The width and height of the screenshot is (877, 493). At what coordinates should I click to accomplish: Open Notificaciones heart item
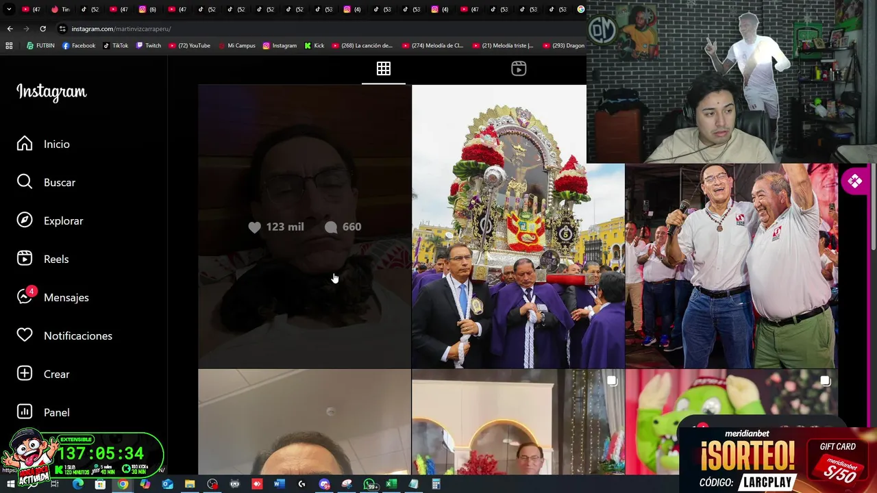point(65,336)
